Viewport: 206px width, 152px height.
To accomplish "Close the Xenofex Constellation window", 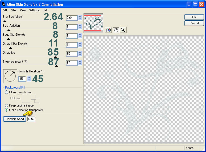I will [x=201, y=4].
